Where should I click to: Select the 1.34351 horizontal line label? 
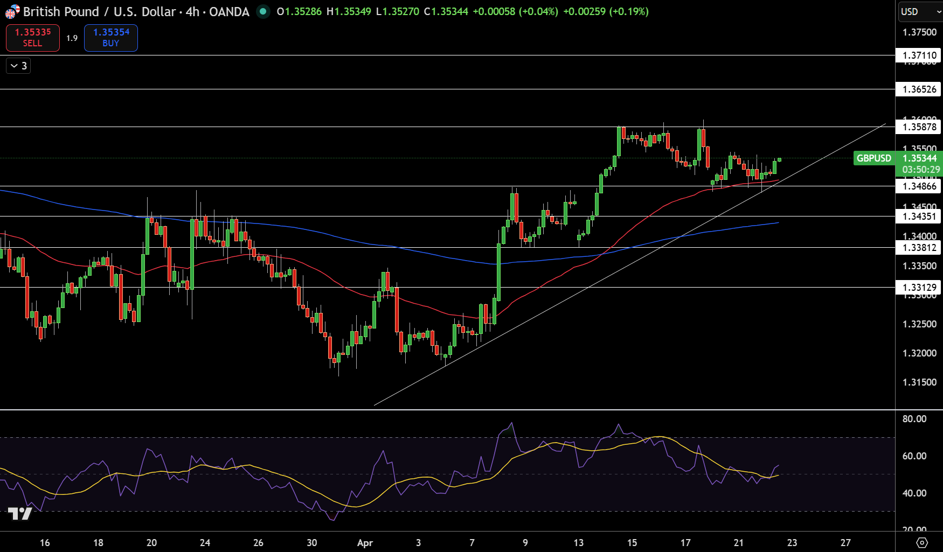pos(919,216)
